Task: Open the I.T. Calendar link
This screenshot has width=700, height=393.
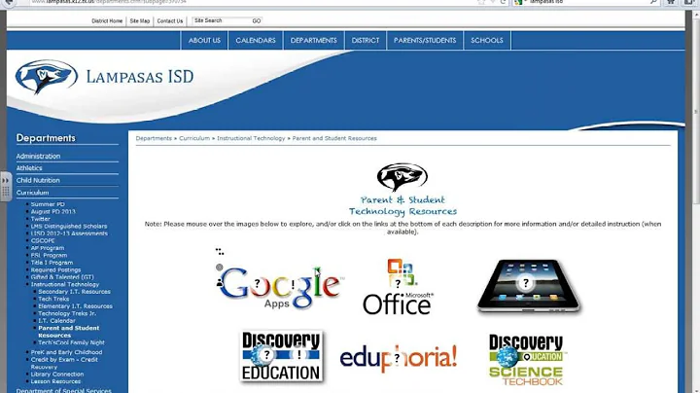Action: coord(56,321)
